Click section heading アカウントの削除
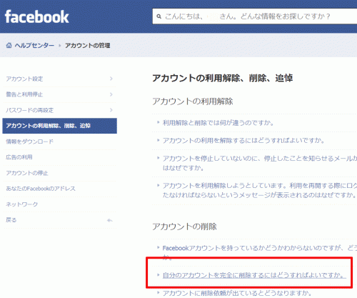357x298 pixels. point(184,227)
